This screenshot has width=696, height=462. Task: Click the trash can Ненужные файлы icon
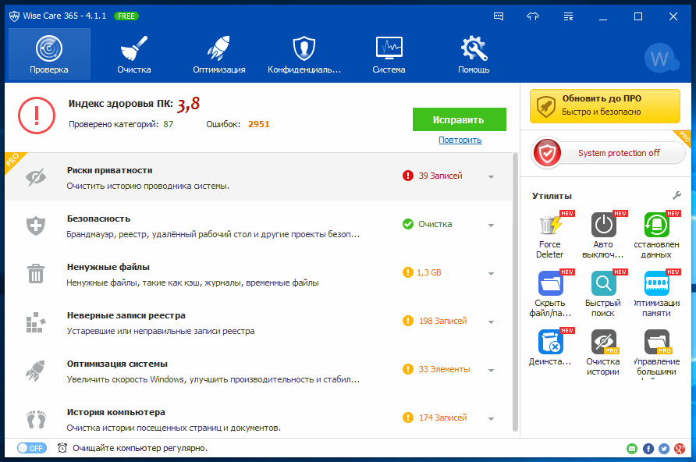[x=36, y=273]
